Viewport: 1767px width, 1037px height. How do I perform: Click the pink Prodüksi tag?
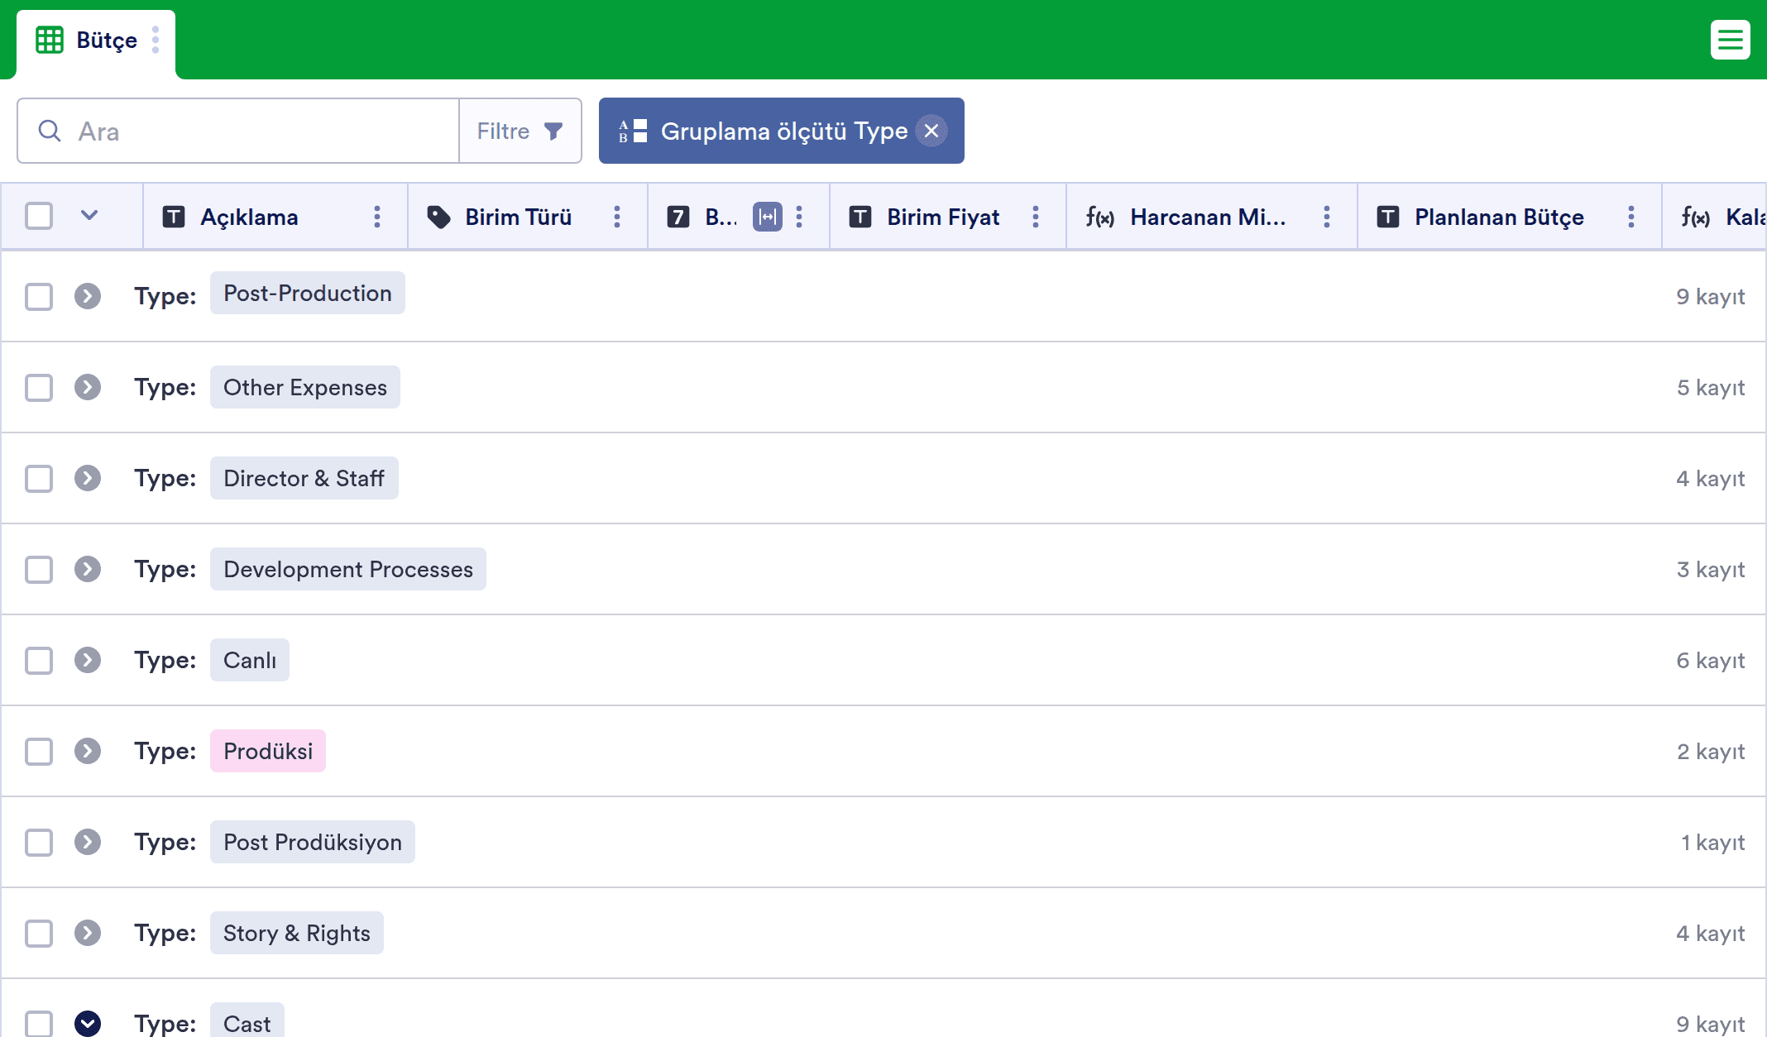[268, 751]
